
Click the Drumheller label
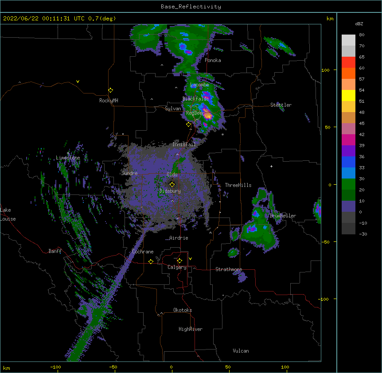pos(283,216)
